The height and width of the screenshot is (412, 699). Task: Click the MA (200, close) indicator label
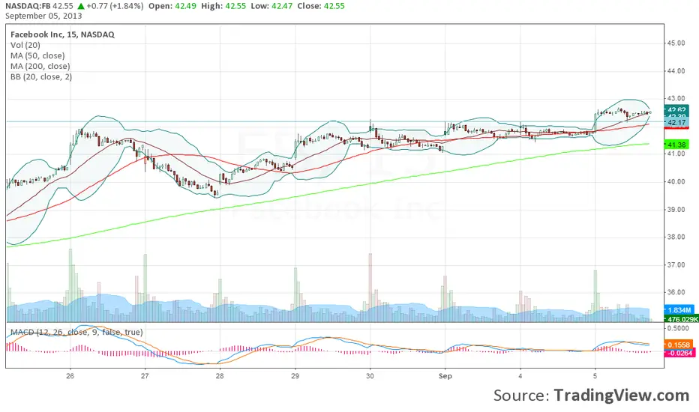40,67
